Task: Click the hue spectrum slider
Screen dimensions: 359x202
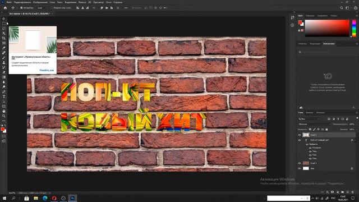Action: click(354, 28)
